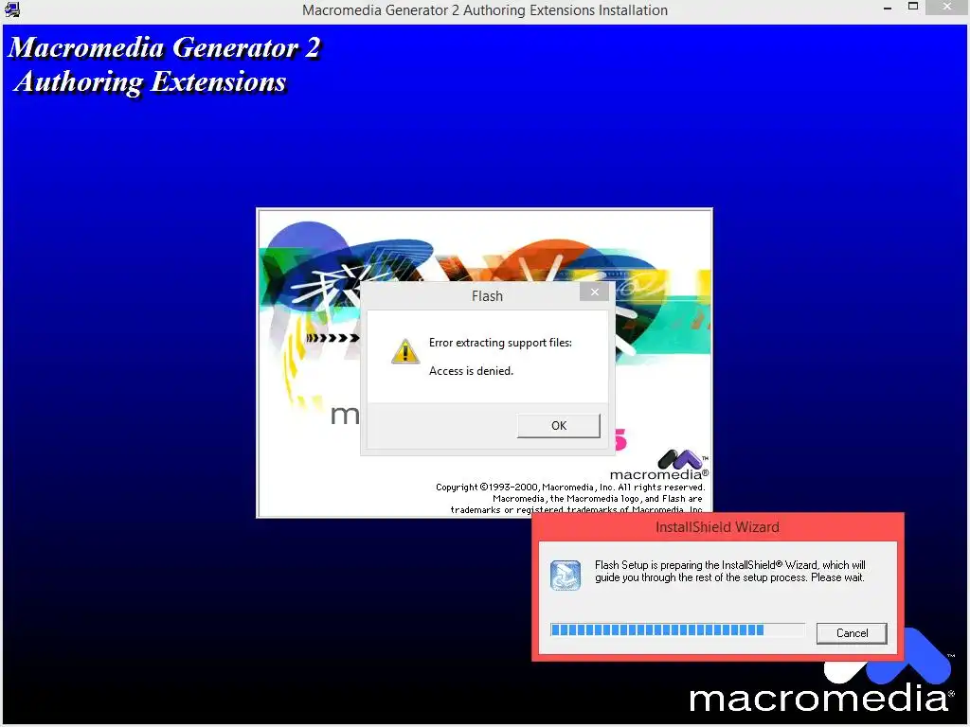
Task: Click the Macromedia copyright notice text
Action: (x=570, y=499)
